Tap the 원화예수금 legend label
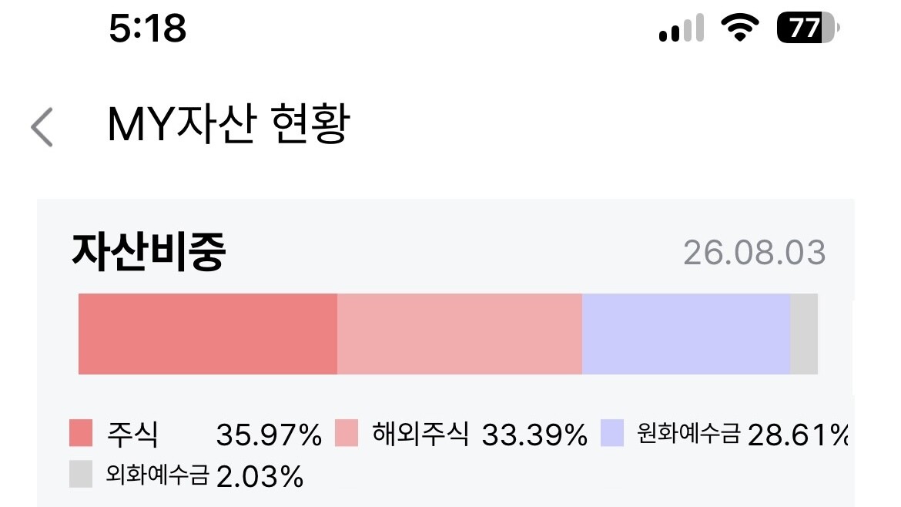The image size is (901, 507). pos(689,433)
